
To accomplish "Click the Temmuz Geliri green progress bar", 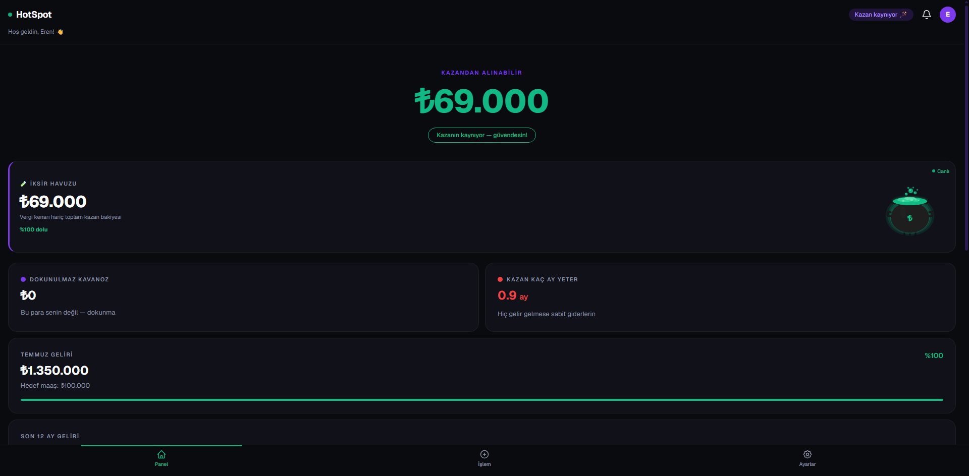I will pos(482,400).
